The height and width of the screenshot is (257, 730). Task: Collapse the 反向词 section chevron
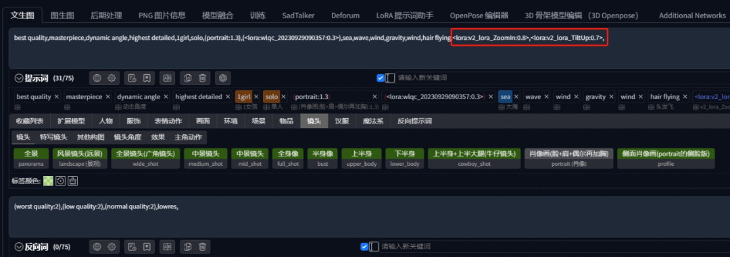click(19, 247)
